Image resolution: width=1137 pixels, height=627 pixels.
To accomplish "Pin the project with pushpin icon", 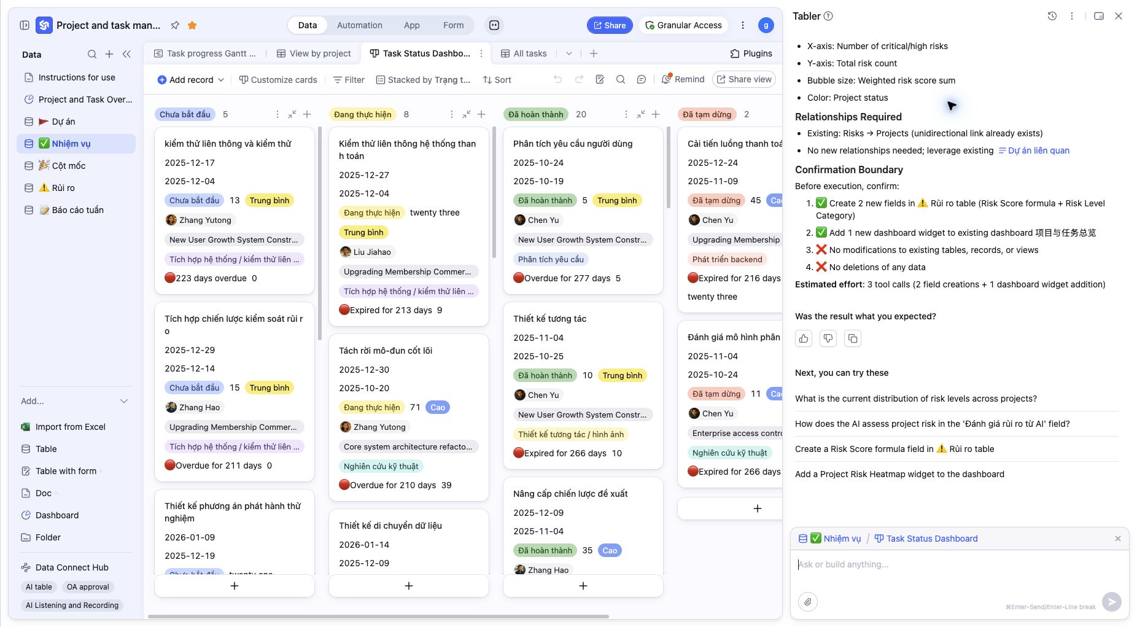I will [x=175, y=25].
